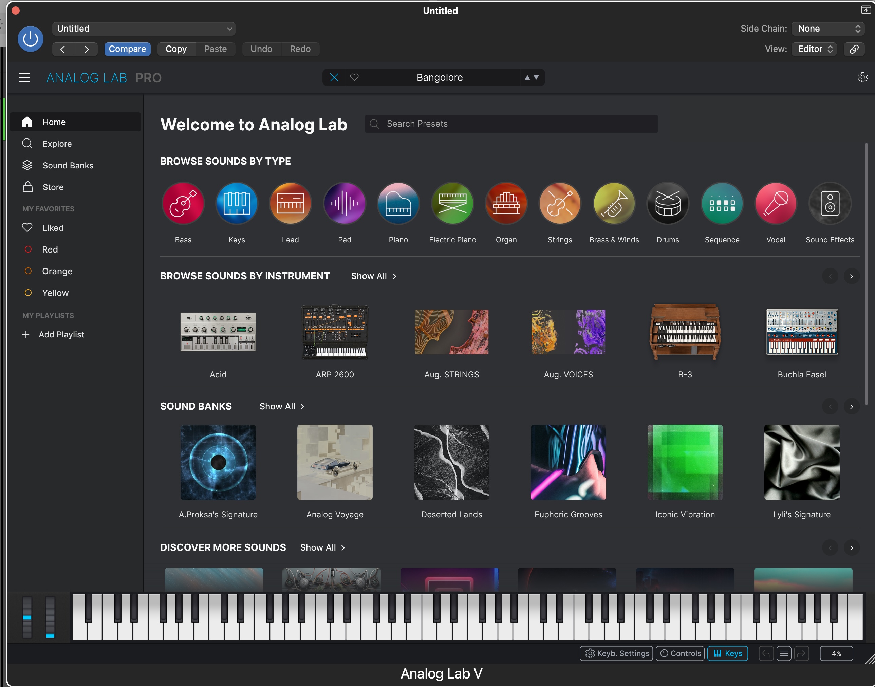This screenshot has height=687, width=875.
Task: Open Yellow color favorites
Action: click(x=75, y=293)
